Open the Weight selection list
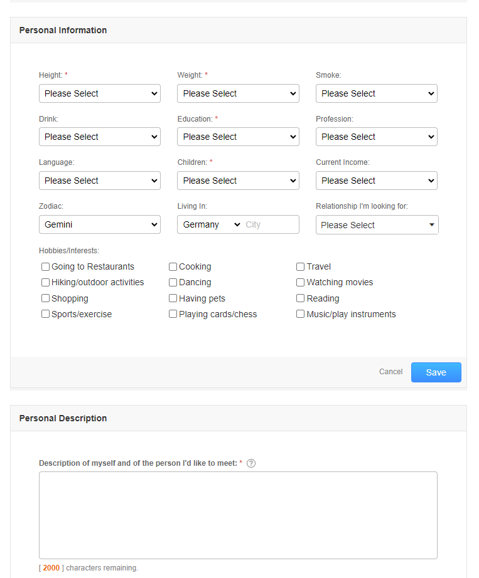This screenshot has width=479, height=578. pyautogui.click(x=238, y=93)
